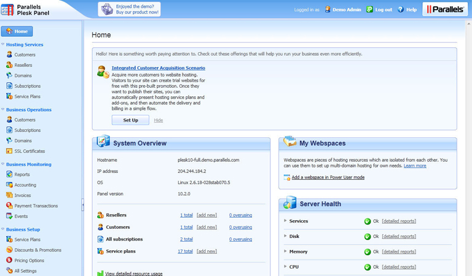
Task: Click the Domains icon under Hosting Services
Action: (x=9, y=75)
